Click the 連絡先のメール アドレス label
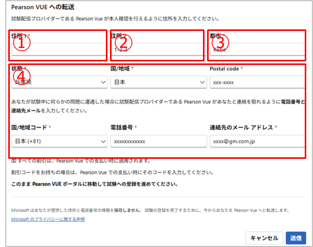This screenshot has width=313, height=247. [241, 127]
